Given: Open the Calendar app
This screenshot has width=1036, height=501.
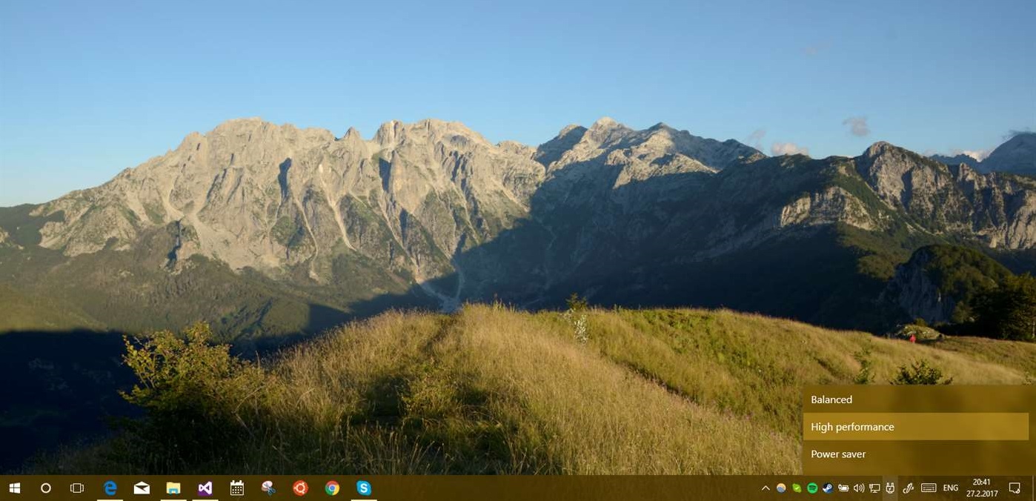Looking at the screenshot, I should pyautogui.click(x=237, y=488).
